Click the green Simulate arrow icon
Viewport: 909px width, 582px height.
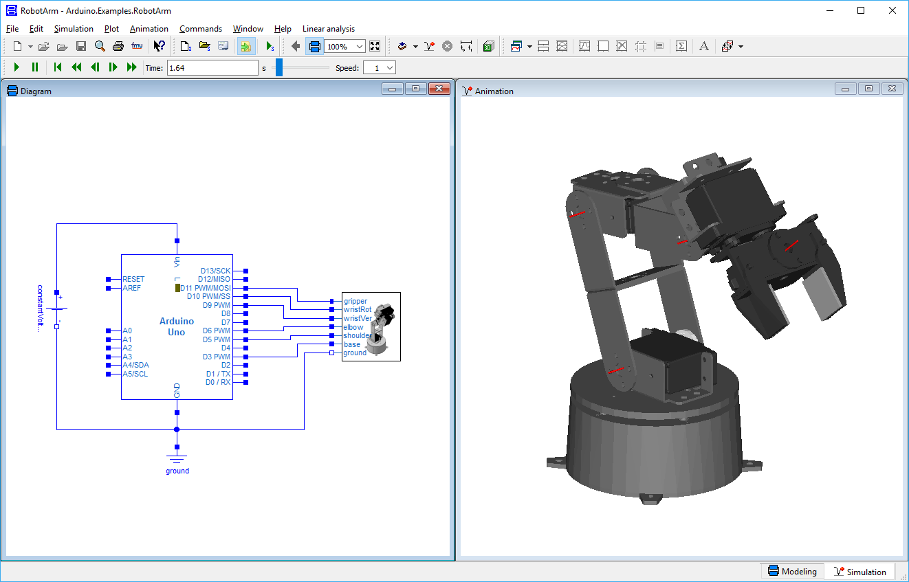[270, 46]
